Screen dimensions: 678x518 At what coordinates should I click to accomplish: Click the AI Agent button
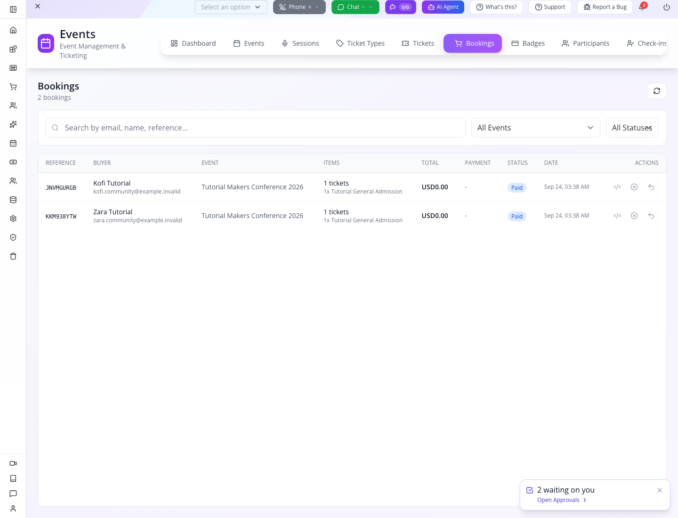click(443, 7)
